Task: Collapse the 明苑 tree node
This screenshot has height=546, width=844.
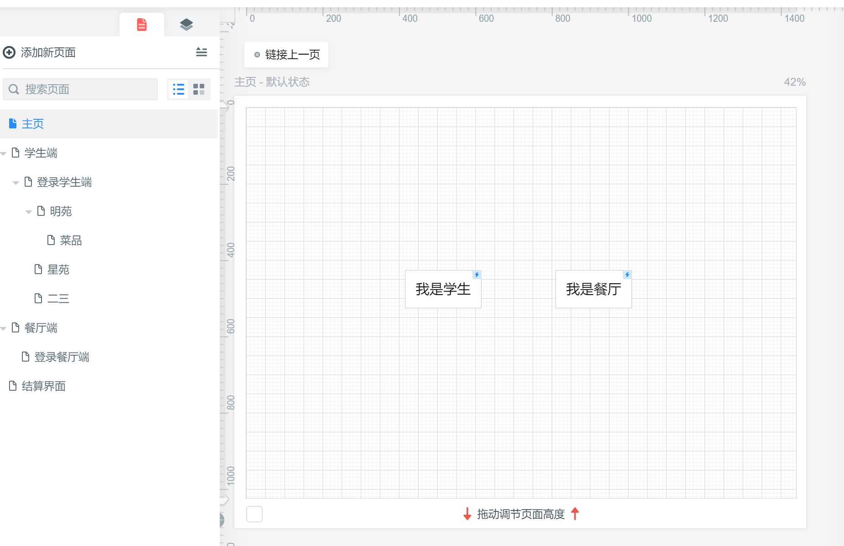Action: [29, 212]
